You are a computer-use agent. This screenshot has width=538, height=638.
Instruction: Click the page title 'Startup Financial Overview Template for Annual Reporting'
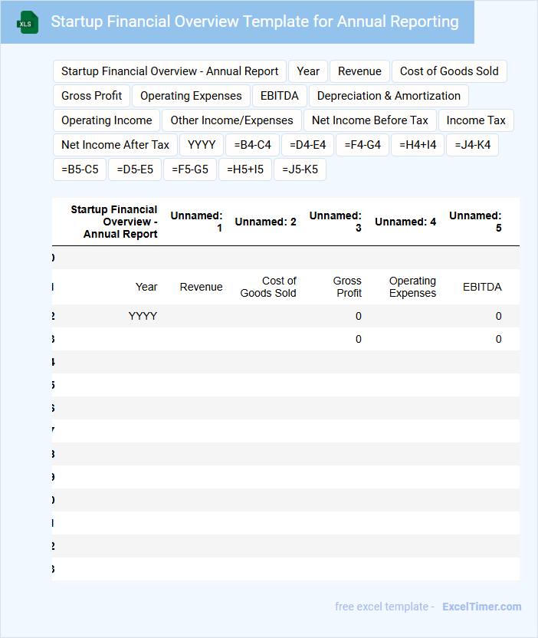click(254, 21)
